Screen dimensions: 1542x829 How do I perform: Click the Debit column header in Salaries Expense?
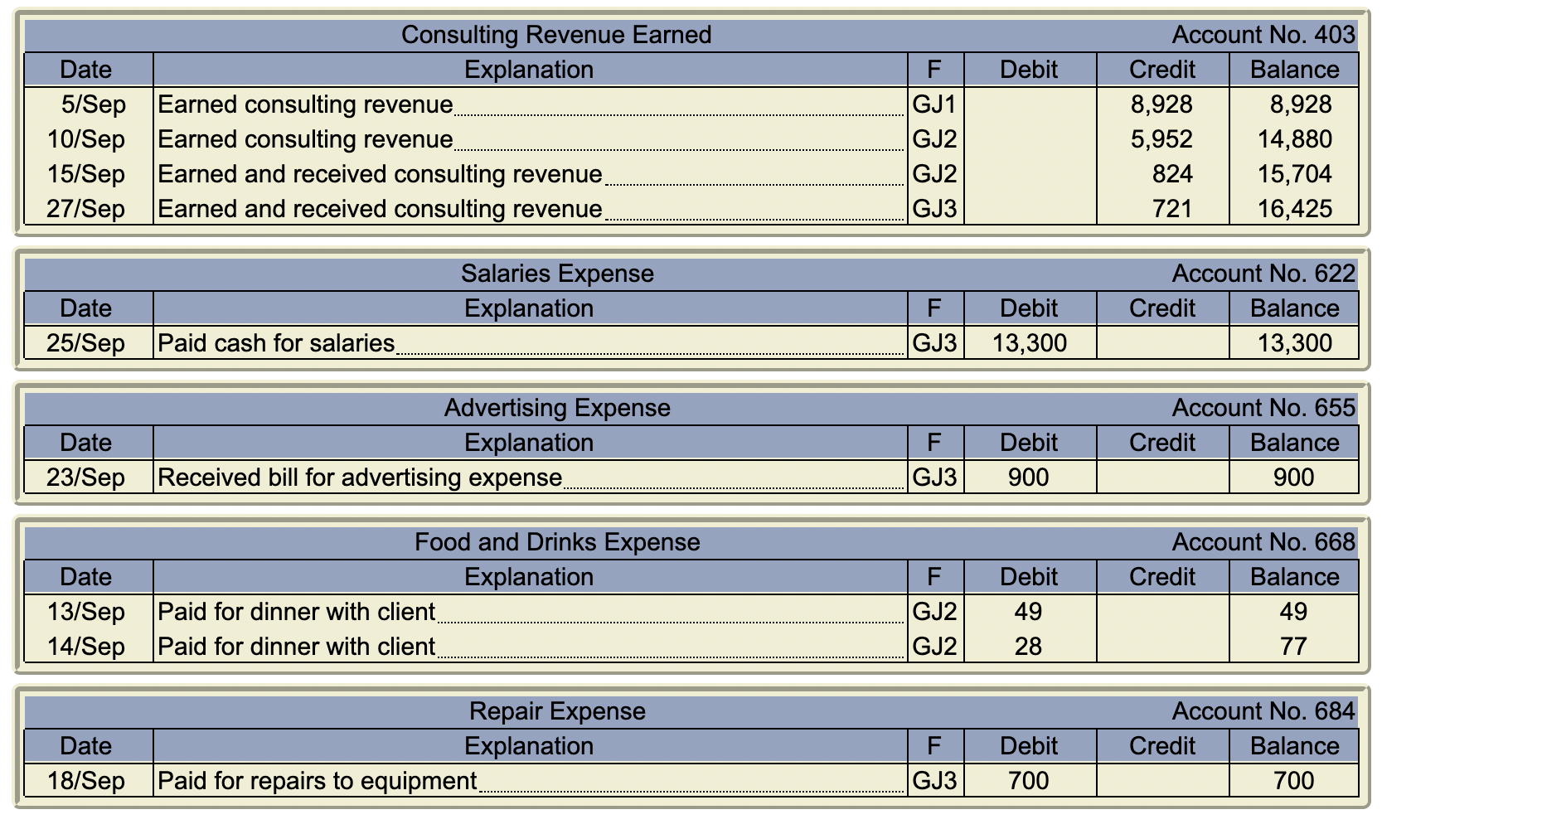tap(1028, 308)
